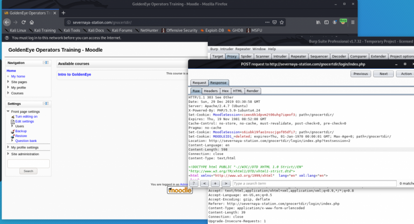
Task: Click the Settings block search input field
Action: (x=29, y=164)
